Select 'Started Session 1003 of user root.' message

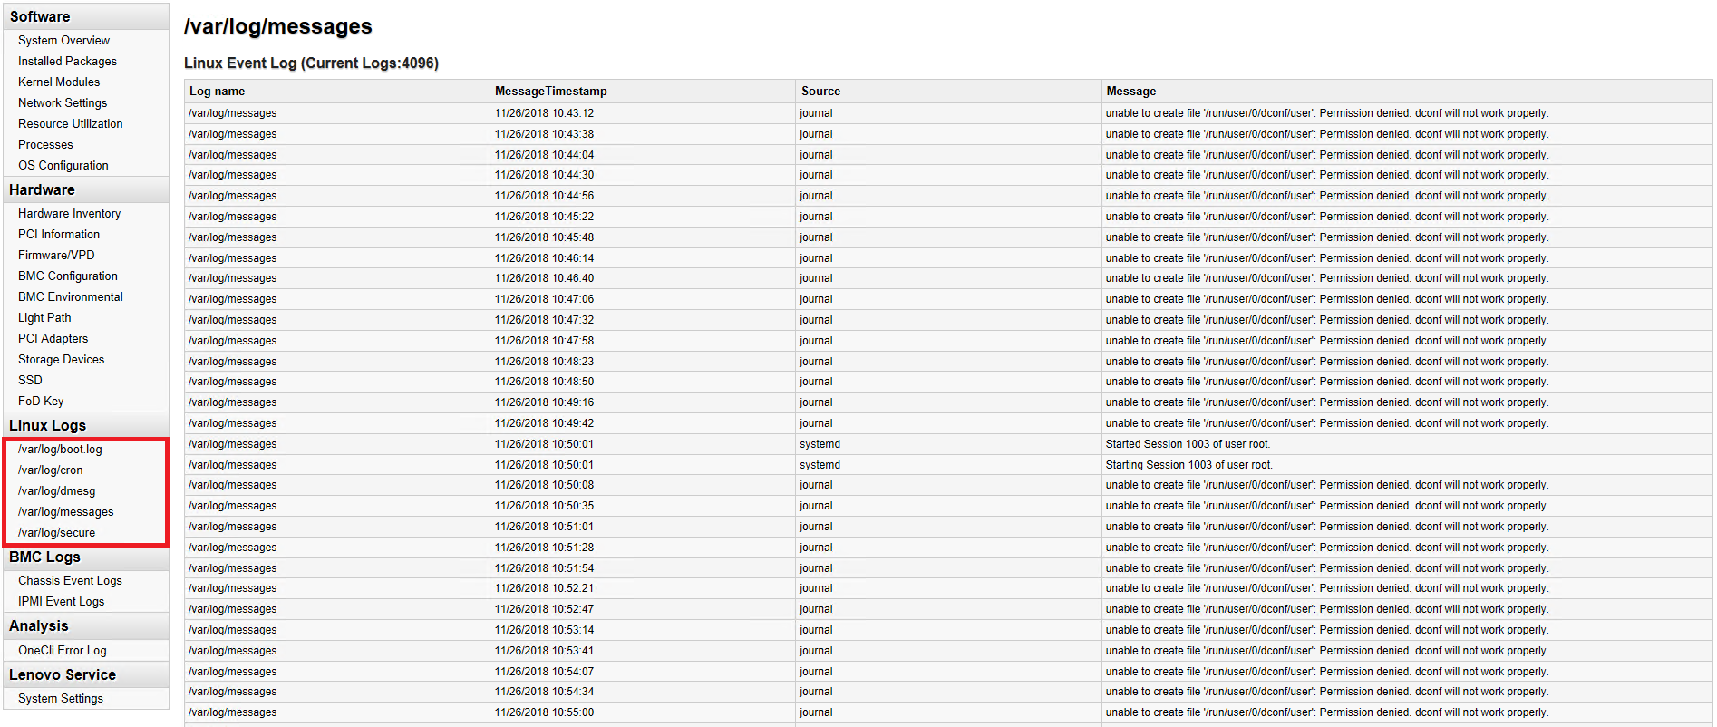(x=1188, y=444)
